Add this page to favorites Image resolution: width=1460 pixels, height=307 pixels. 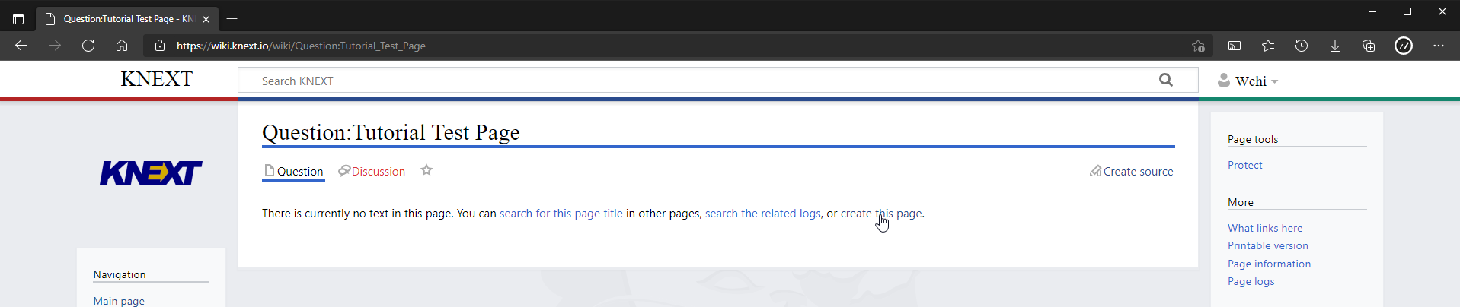pos(1198,46)
